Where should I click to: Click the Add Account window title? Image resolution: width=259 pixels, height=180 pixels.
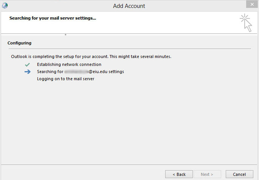click(129, 6)
